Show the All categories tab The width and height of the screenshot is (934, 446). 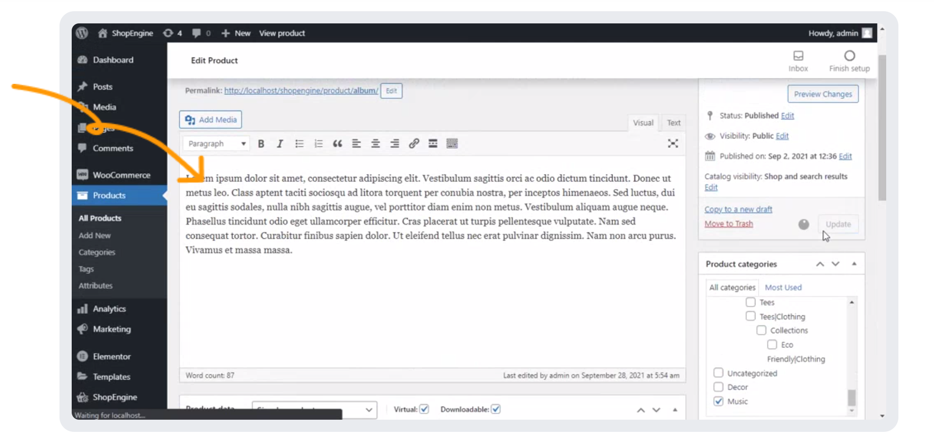(x=732, y=288)
